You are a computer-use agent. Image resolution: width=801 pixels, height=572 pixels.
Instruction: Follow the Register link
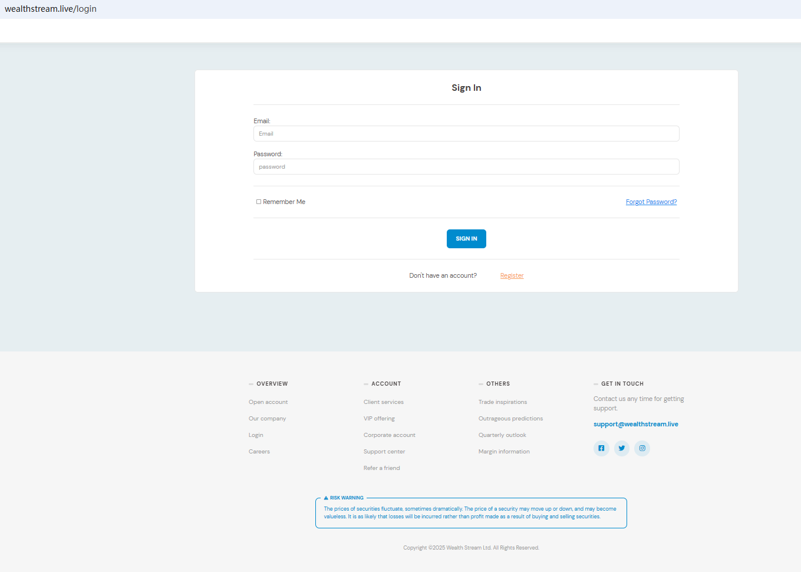pyautogui.click(x=512, y=276)
